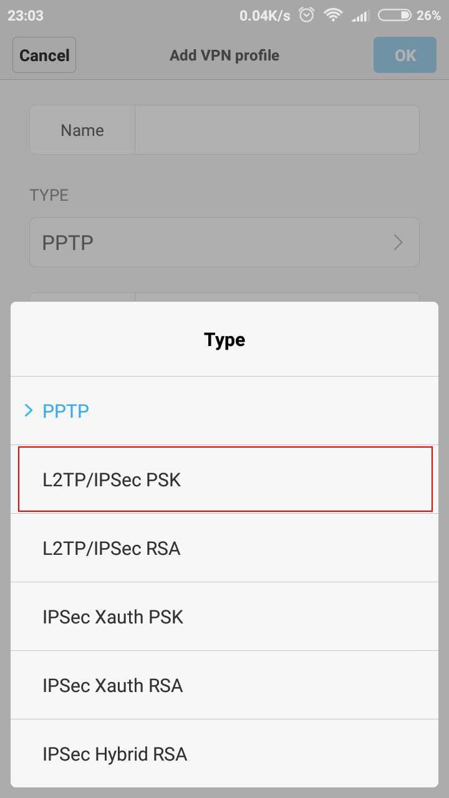Select PPTP in the Type list
Screen dimensions: 449x798
point(224,411)
